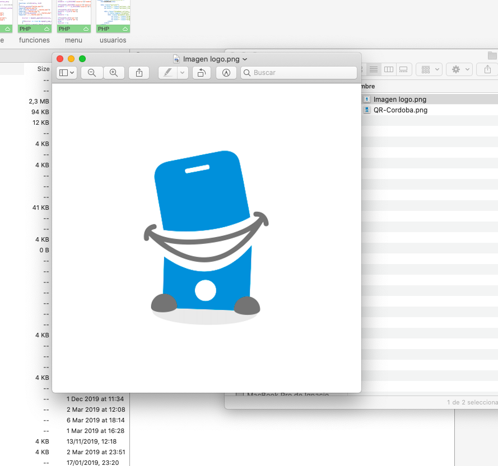
Task: Click the file icon beside Imagen logo.png
Action: (367, 99)
